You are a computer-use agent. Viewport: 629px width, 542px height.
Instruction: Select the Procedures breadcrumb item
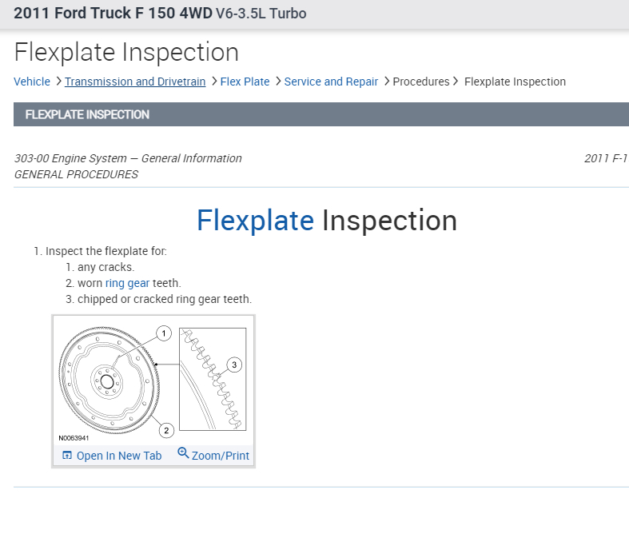[421, 82]
